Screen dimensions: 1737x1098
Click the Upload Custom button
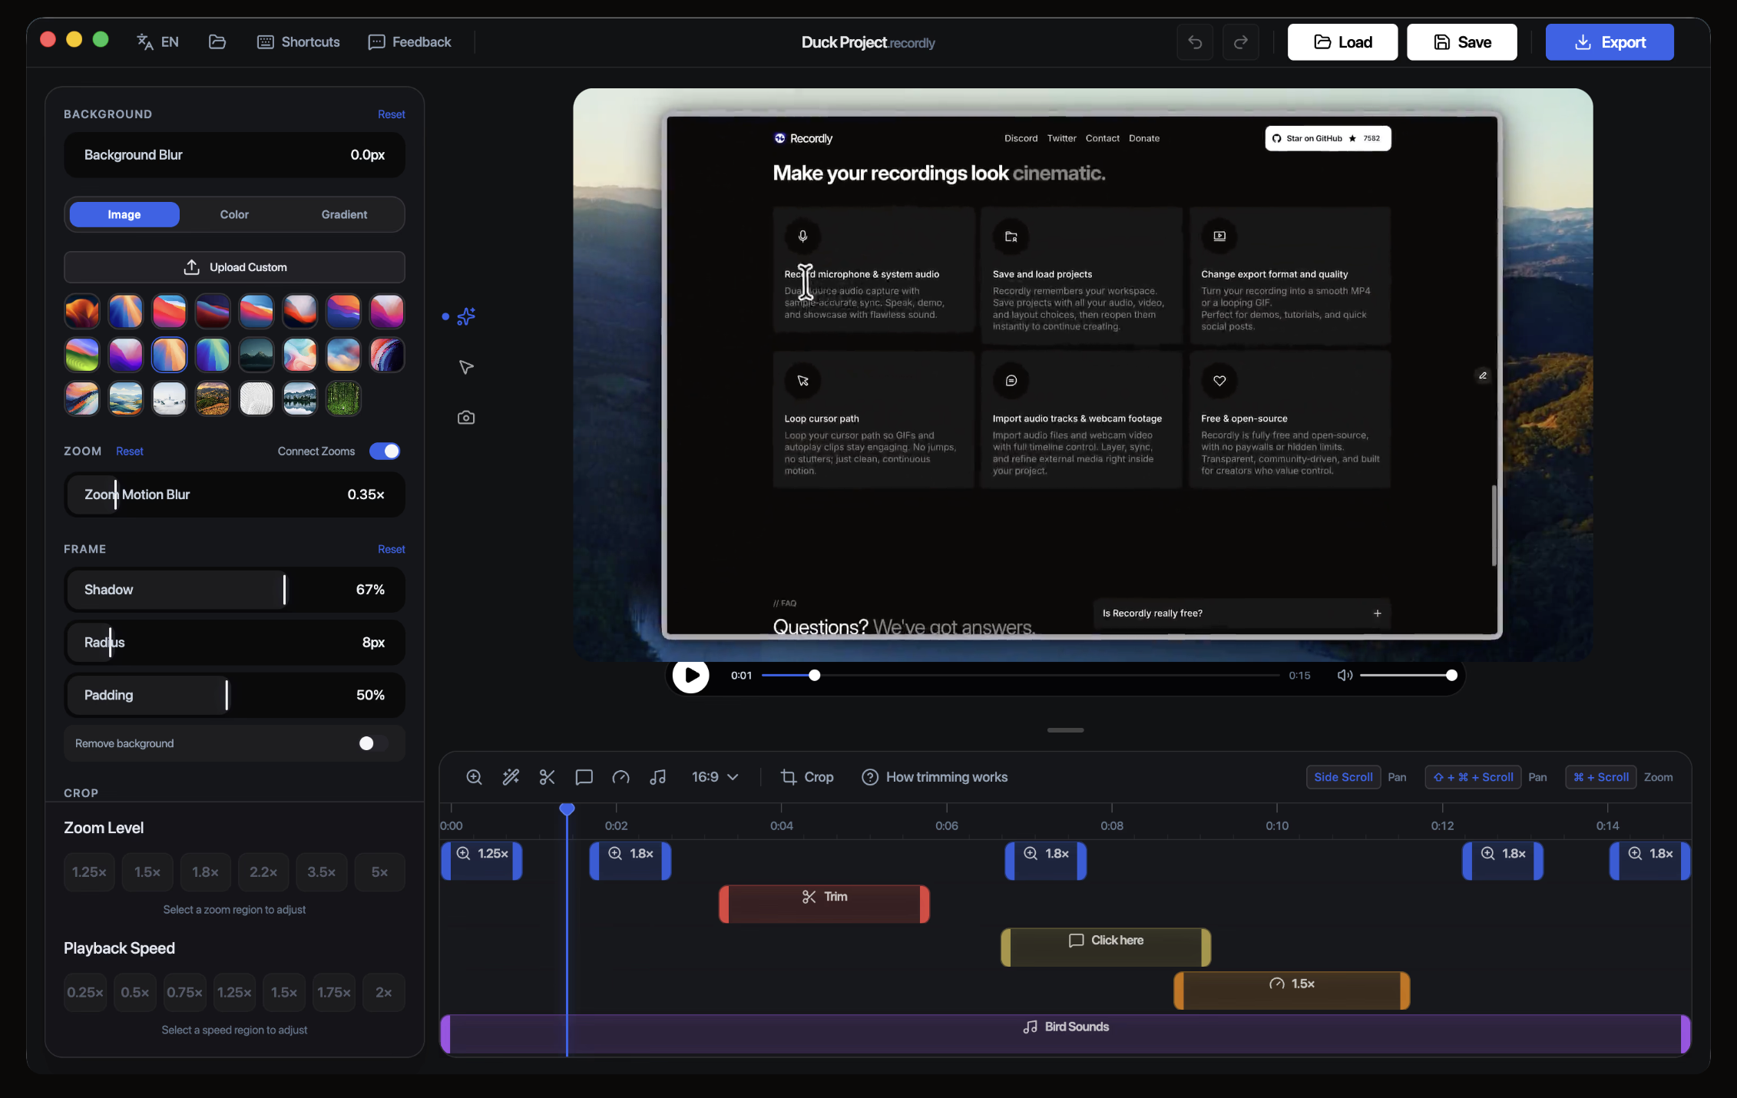tap(234, 267)
